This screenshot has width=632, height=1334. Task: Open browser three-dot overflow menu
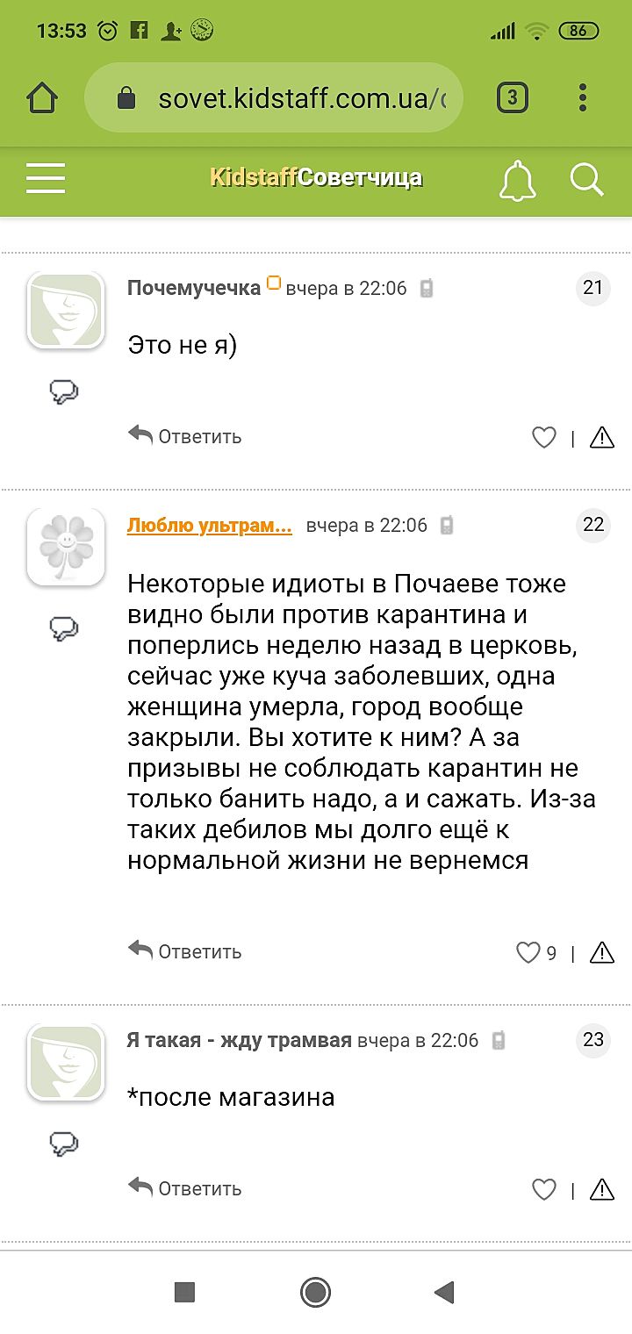coord(582,98)
